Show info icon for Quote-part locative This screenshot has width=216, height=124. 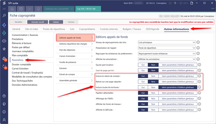tap(199, 65)
